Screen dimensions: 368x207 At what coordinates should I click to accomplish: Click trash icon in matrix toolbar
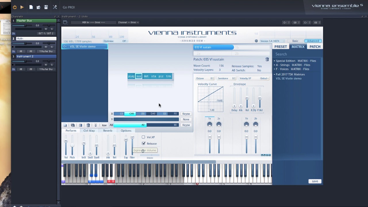pos(88,125)
